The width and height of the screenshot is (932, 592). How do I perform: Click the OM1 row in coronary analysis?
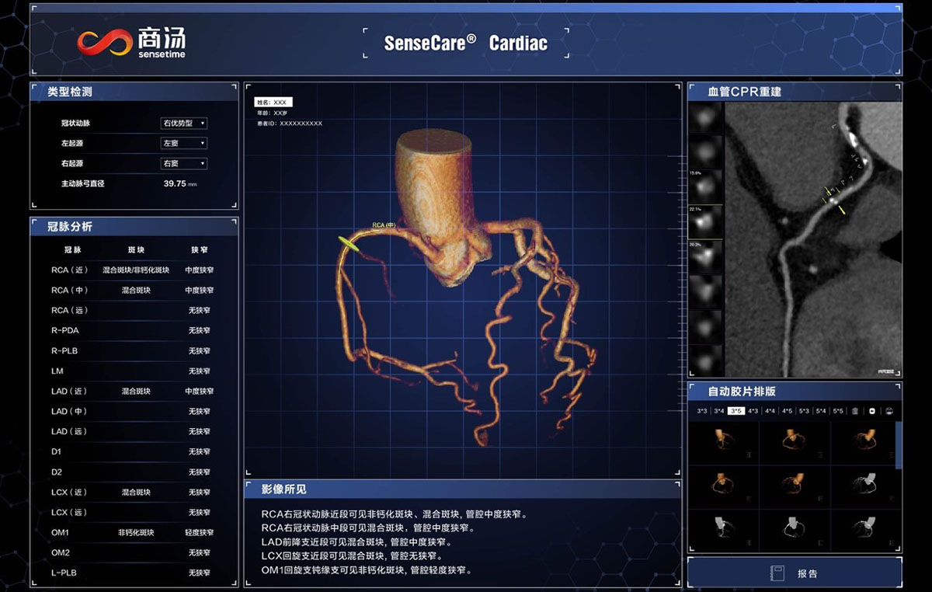(x=132, y=533)
